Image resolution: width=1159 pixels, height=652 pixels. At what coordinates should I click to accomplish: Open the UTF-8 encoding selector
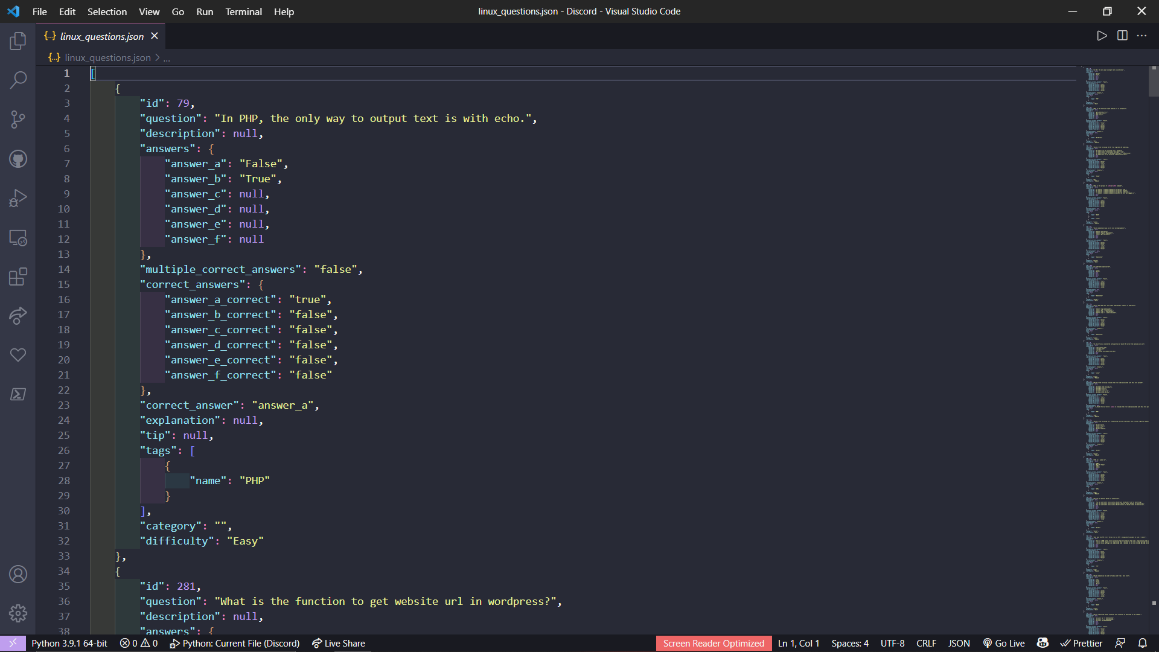(x=893, y=643)
